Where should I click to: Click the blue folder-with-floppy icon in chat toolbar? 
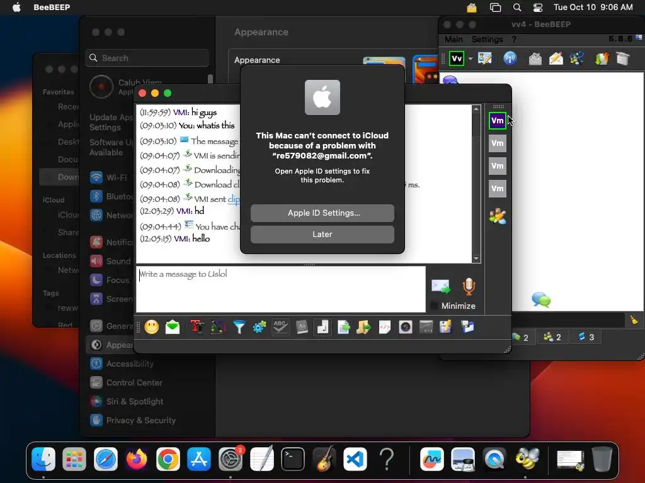click(x=467, y=327)
